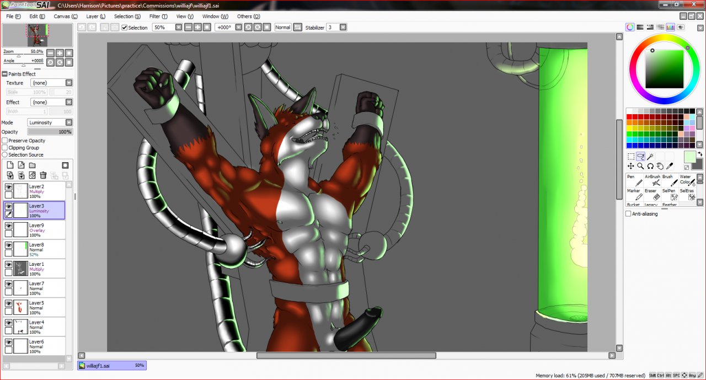
Task: Toggle the Anti-aliasing checkbox
Action: 628,213
